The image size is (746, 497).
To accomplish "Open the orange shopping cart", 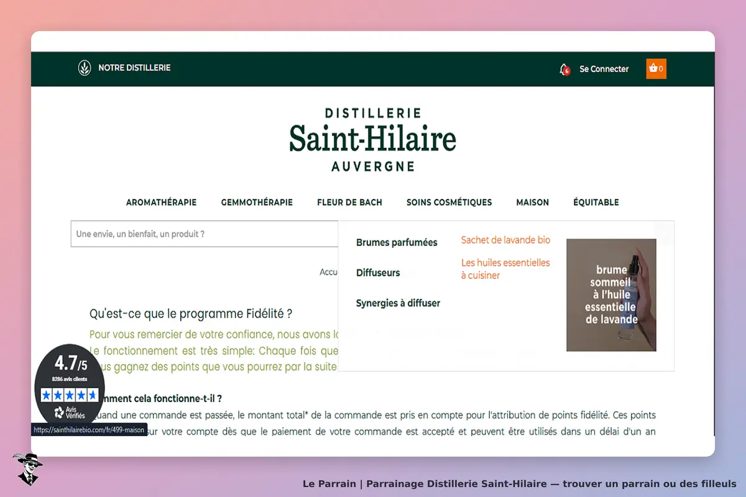I will click(656, 68).
